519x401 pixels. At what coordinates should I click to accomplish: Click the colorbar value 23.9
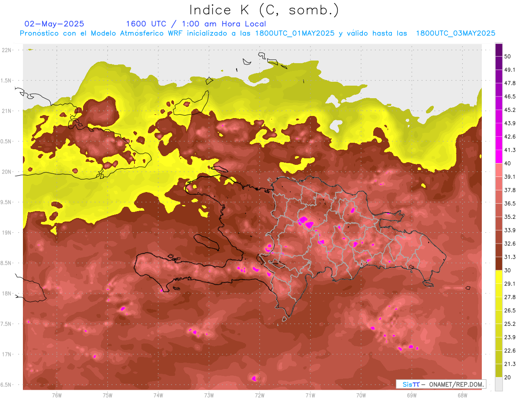510,337
